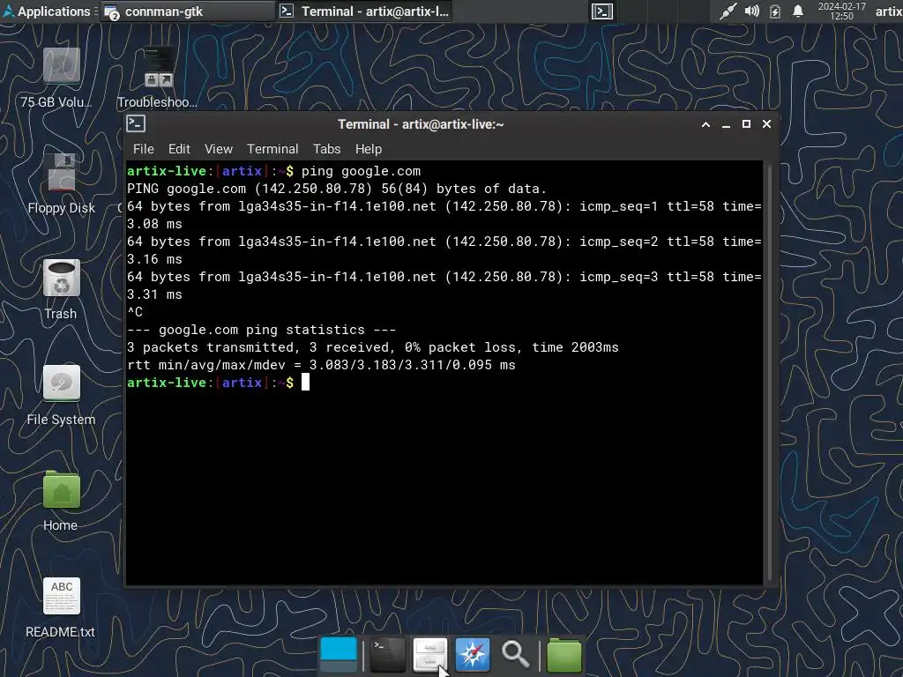Click the terminal prompt cursor line
Screen dimensions: 903x677
(x=219, y=383)
